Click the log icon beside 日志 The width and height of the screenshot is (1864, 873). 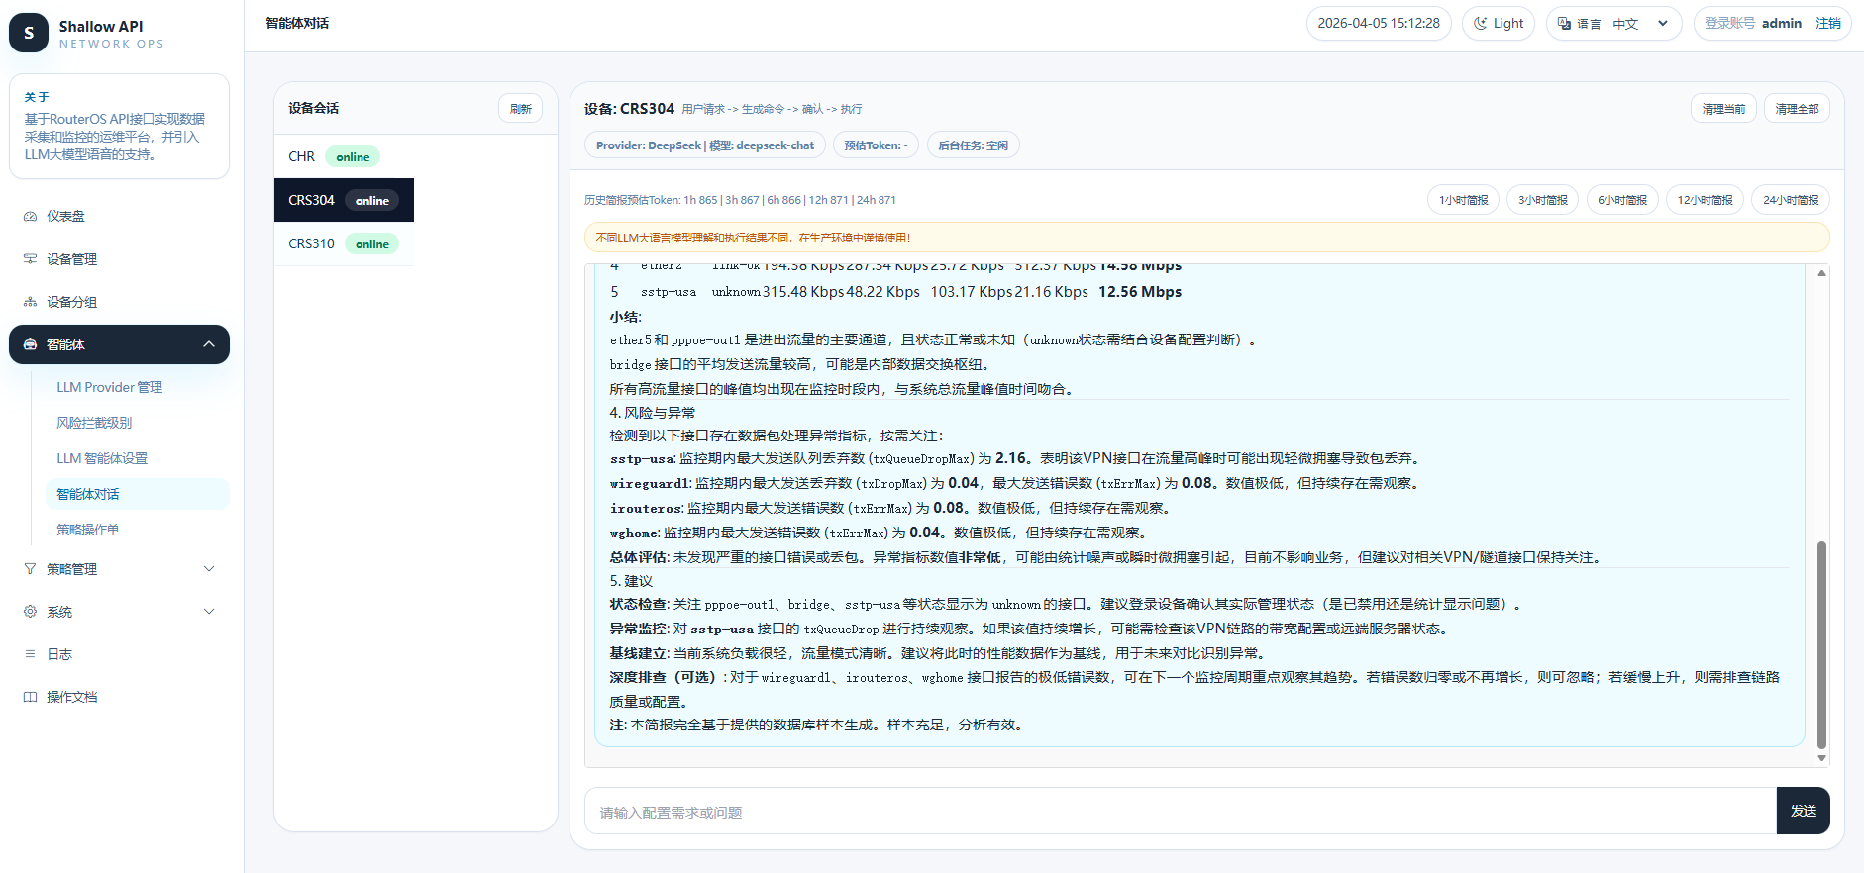tap(30, 654)
